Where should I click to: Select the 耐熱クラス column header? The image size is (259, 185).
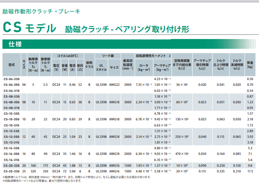[x=89, y=65]
